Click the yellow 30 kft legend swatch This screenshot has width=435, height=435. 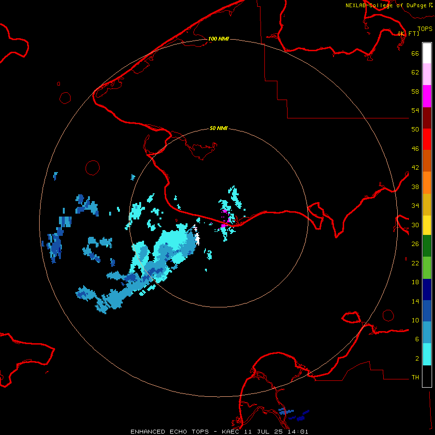[427, 225]
